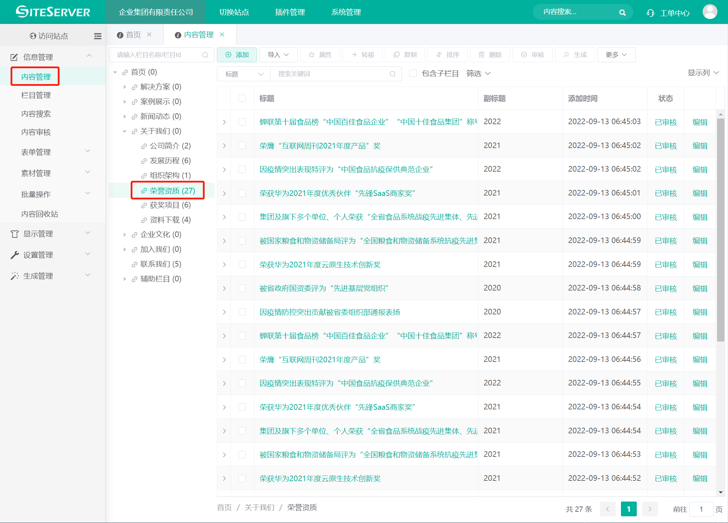This screenshot has width=728, height=523.
Task: Expand the 企业文化 tree node
Action: point(125,235)
